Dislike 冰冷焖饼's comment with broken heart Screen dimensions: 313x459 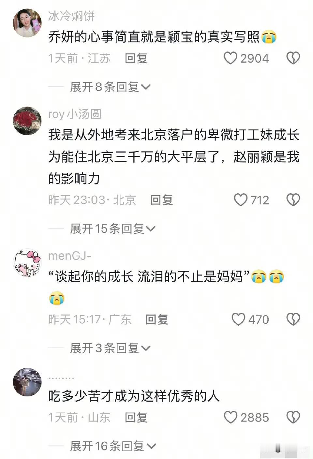pyautogui.click(x=293, y=58)
